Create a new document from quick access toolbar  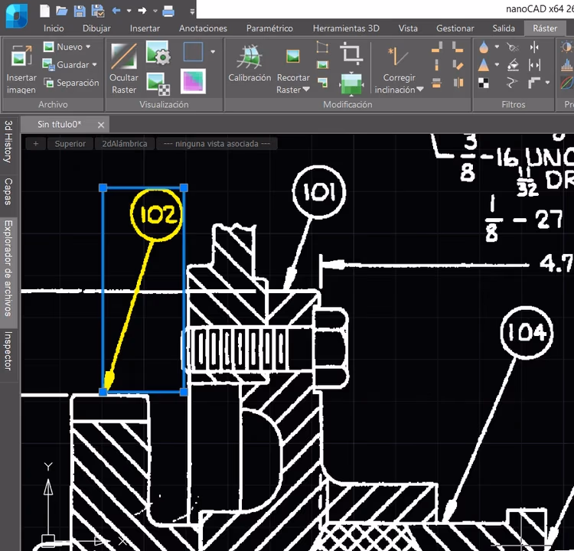tap(44, 11)
